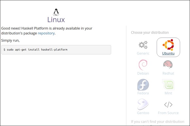
Task: Click the Linux heading text
Action: 56,20
